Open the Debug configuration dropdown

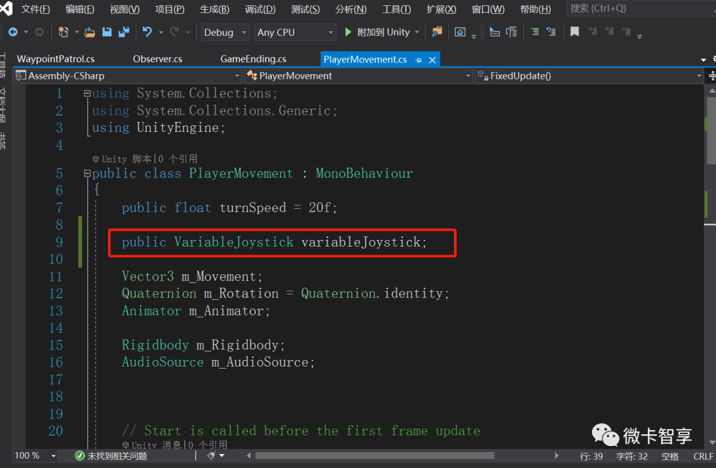(225, 32)
